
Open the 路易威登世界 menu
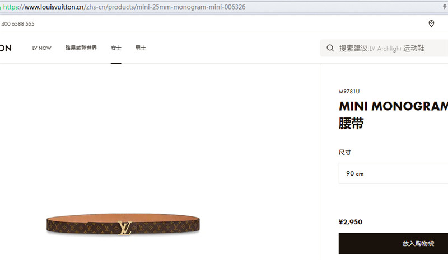pos(81,48)
